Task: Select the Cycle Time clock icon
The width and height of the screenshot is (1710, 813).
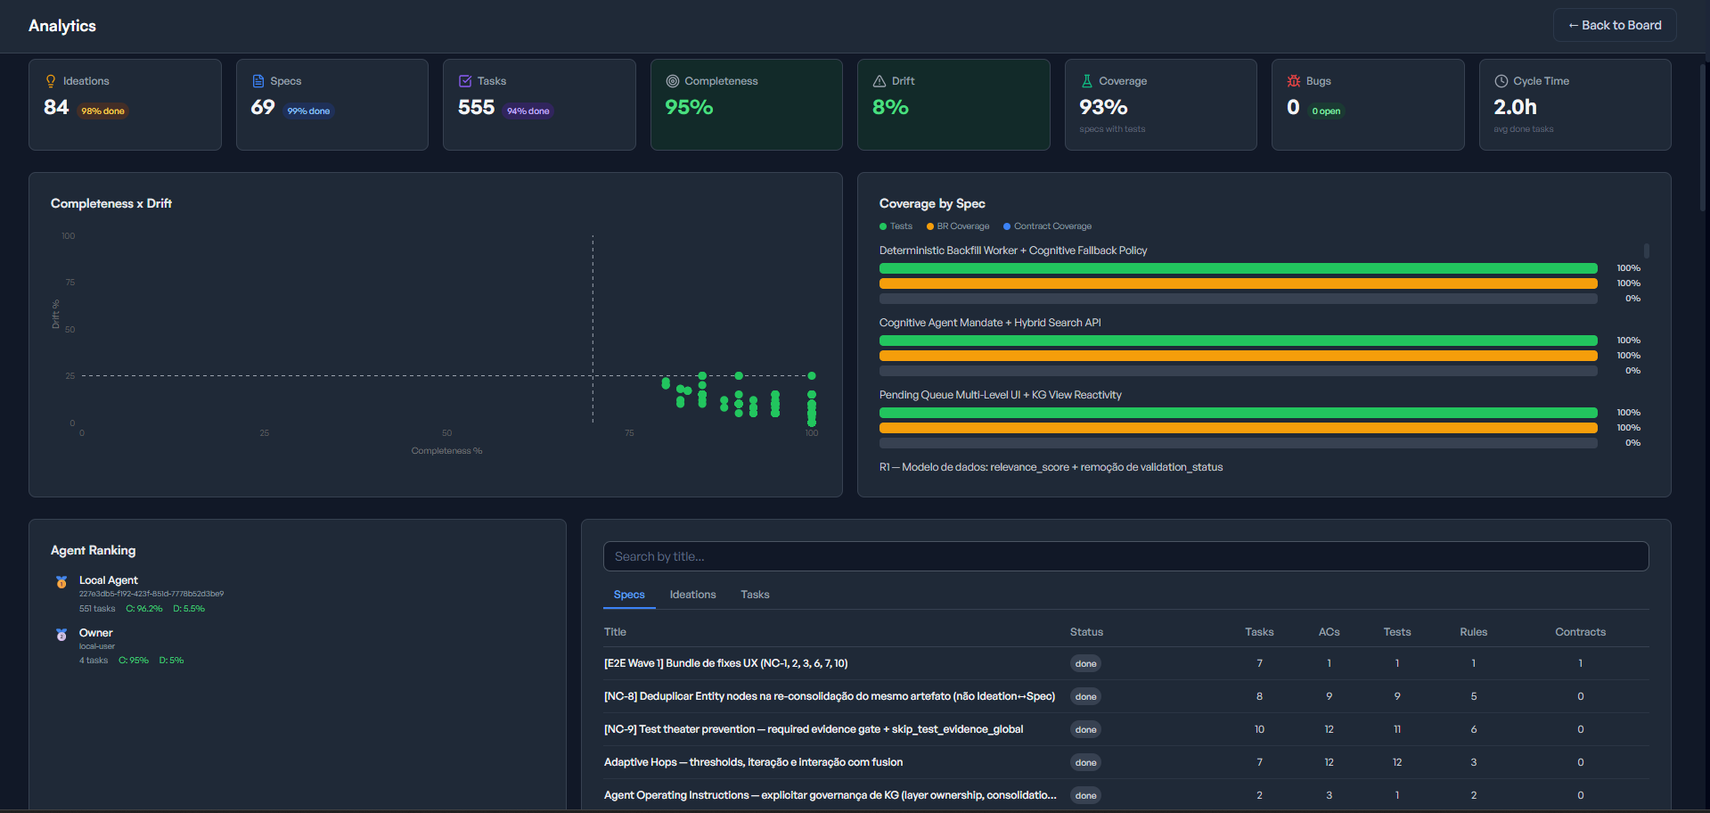Action: click(x=1501, y=80)
